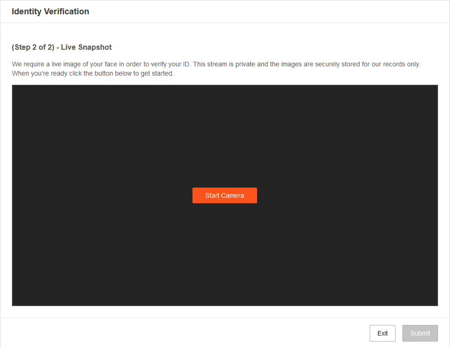Click the greyed-out Submit button

coord(420,333)
